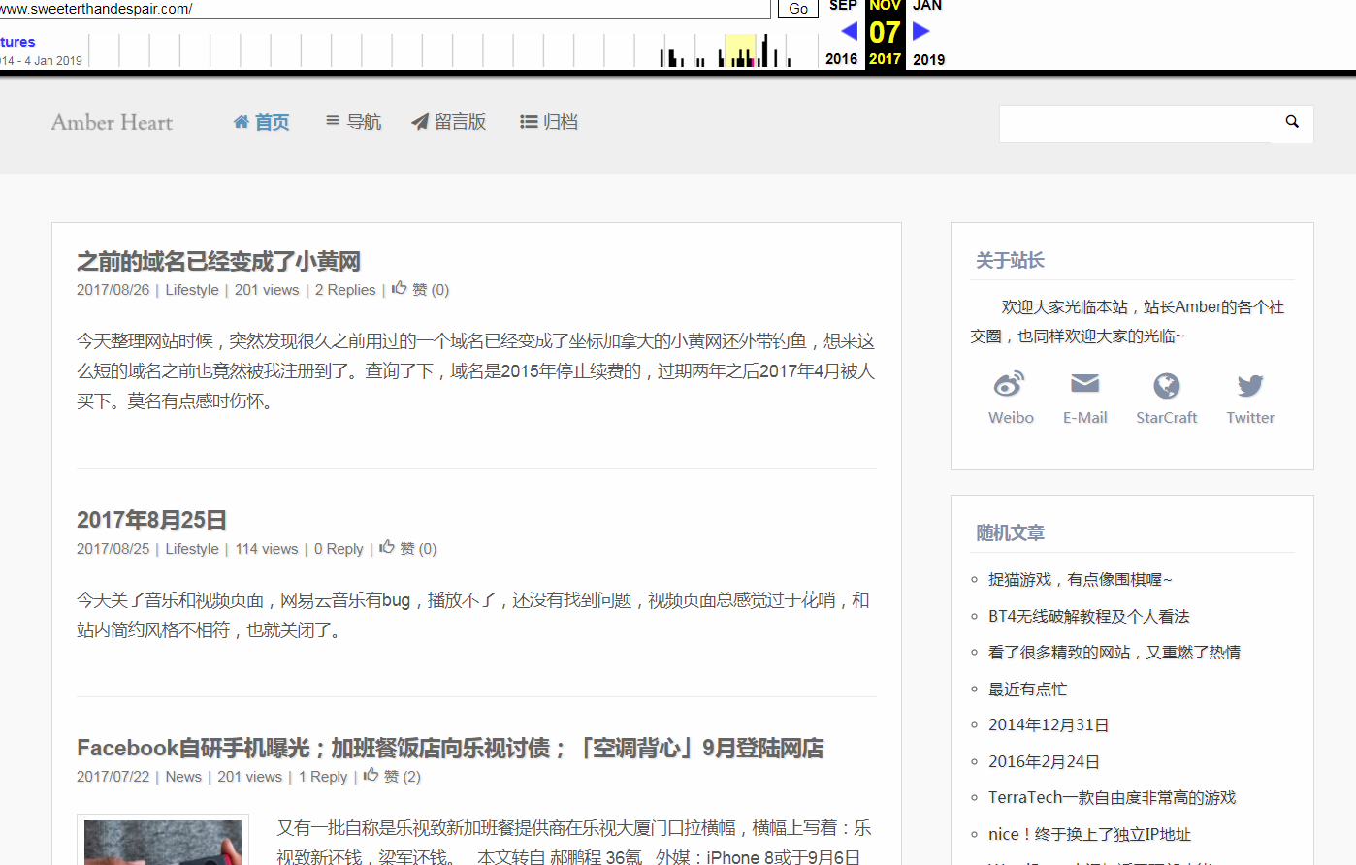Open random article TerraTech一款自由度非常高的游戏
This screenshot has width=1356, height=865.
[x=1113, y=797]
